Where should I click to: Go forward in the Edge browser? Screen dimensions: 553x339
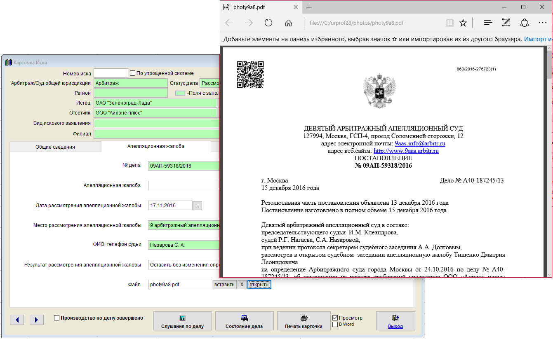click(x=249, y=23)
